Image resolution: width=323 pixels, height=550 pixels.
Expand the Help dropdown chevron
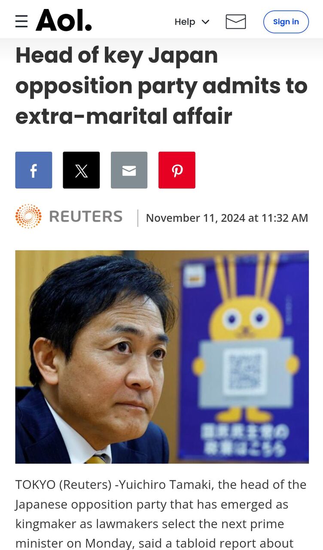click(205, 22)
